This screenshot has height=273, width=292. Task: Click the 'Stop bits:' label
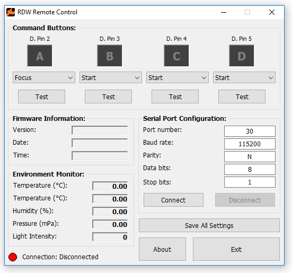tap(157, 182)
